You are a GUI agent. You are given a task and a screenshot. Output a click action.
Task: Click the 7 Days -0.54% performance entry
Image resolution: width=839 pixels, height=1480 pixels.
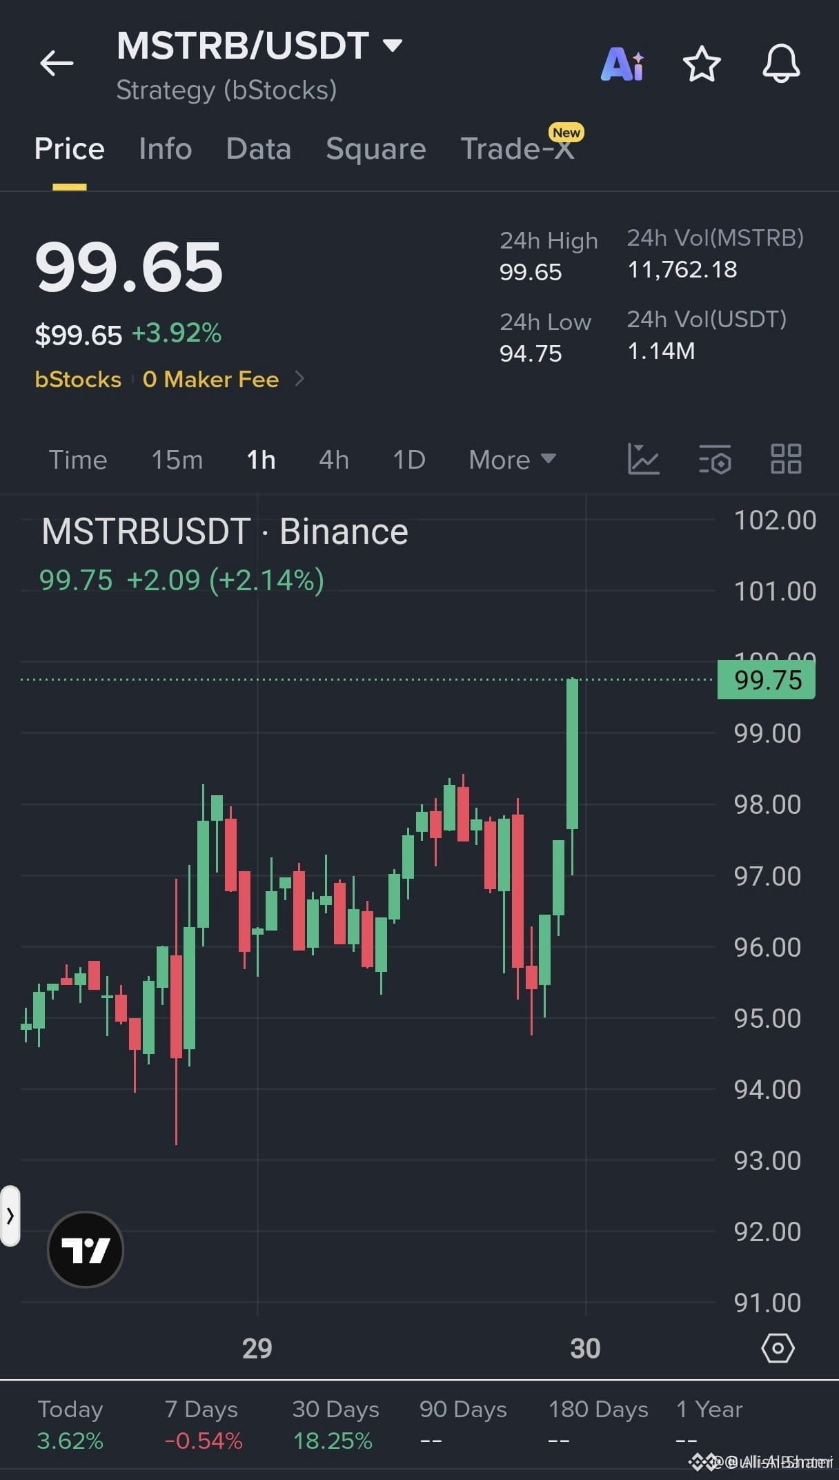[203, 1425]
